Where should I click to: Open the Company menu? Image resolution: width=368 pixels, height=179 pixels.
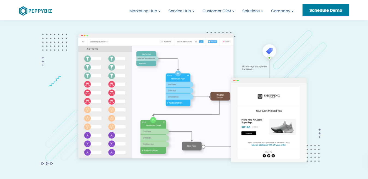[x=282, y=11]
